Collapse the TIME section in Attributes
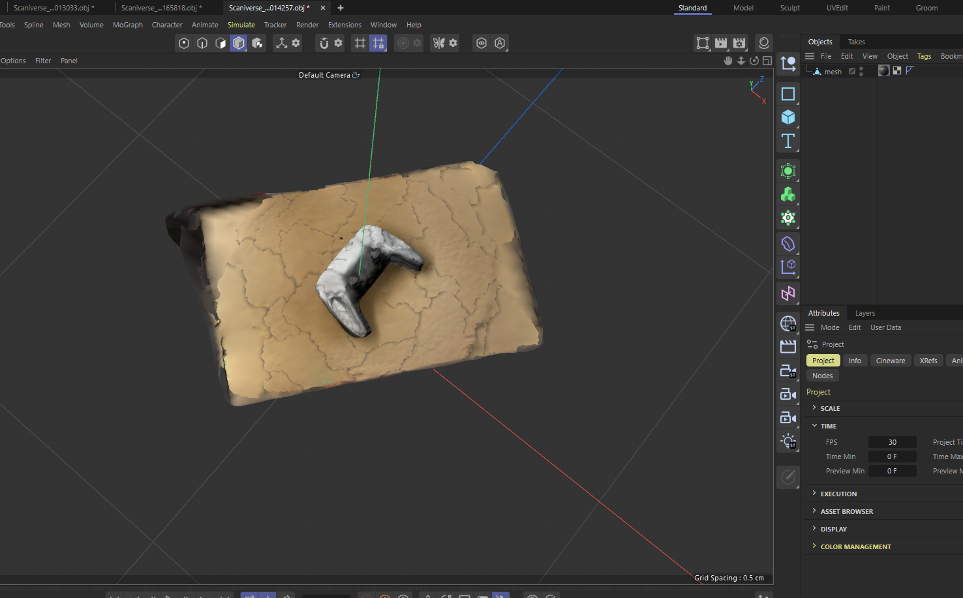 point(814,425)
